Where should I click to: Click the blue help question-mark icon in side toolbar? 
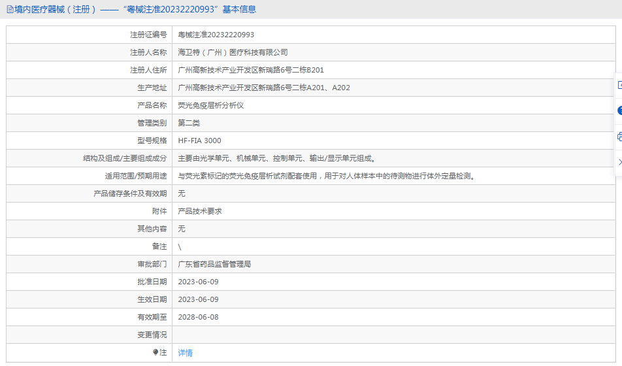coord(619,110)
